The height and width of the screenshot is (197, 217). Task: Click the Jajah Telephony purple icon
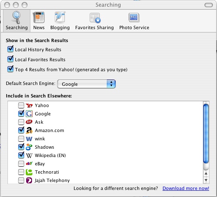coord(29,180)
